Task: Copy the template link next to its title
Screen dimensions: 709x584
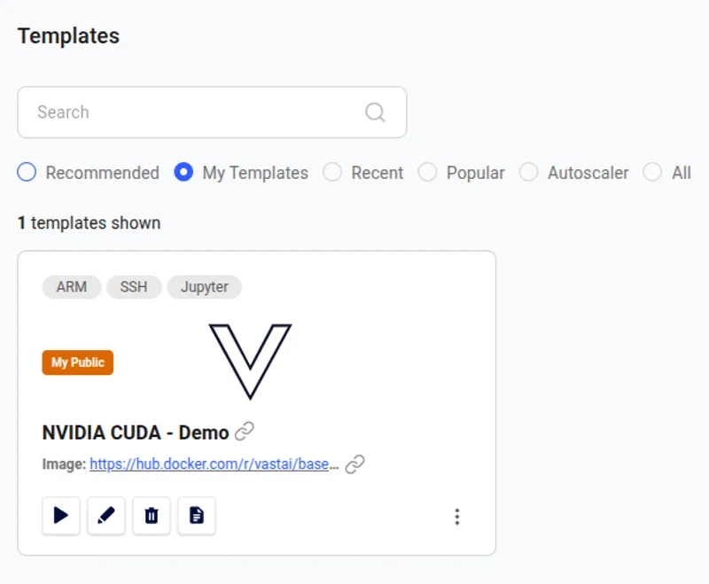Action: tap(245, 432)
